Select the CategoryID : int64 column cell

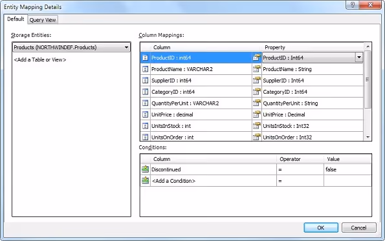(x=201, y=92)
